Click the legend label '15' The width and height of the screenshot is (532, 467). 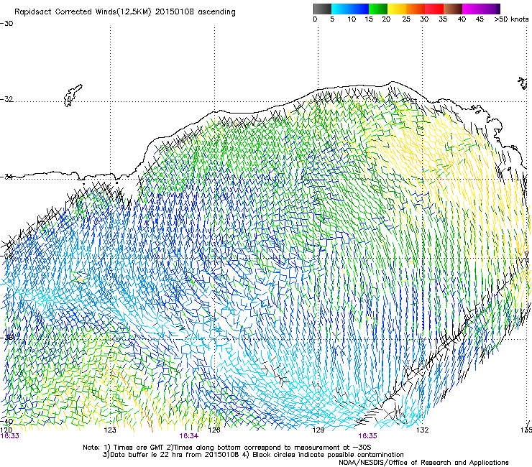[x=369, y=19]
